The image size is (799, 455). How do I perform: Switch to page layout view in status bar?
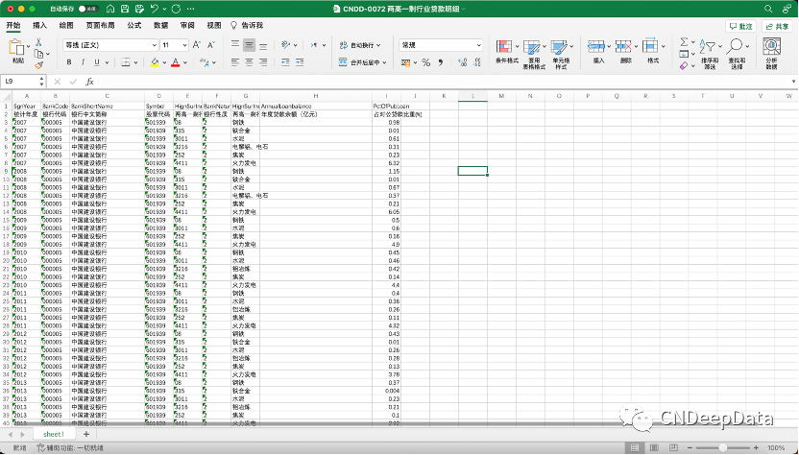[654, 448]
